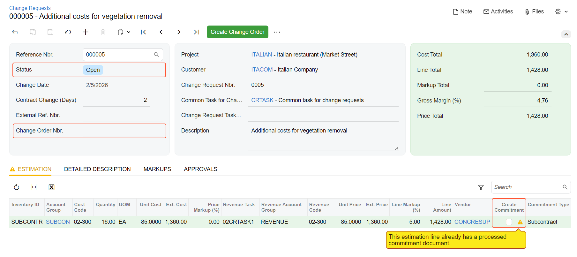The height and width of the screenshot is (257, 577).
Task: Open the Note button
Action: click(462, 11)
